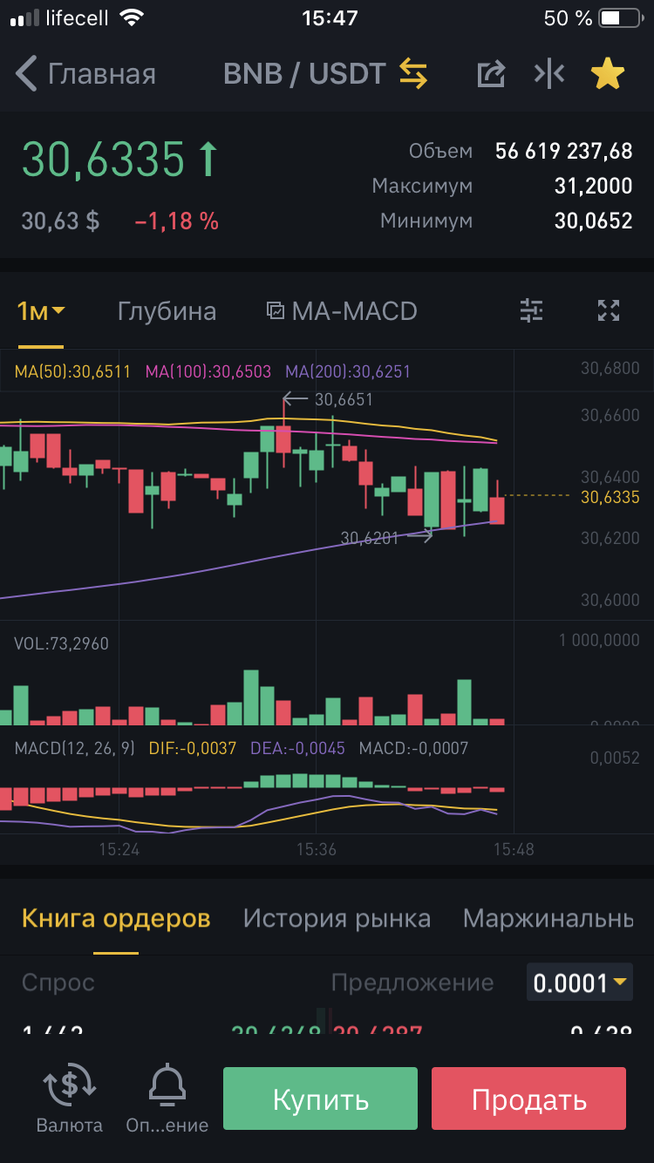
Task: Tap the BNB / USDT pair title
Action: click(x=304, y=74)
